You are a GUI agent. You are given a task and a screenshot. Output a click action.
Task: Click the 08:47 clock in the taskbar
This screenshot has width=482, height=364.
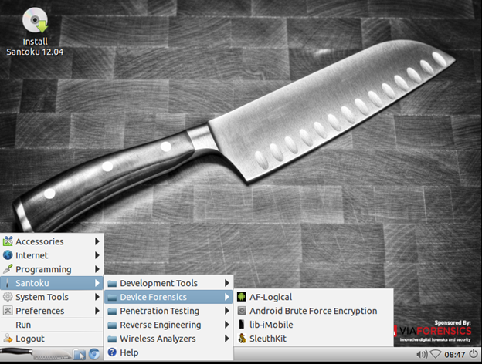pos(454,355)
